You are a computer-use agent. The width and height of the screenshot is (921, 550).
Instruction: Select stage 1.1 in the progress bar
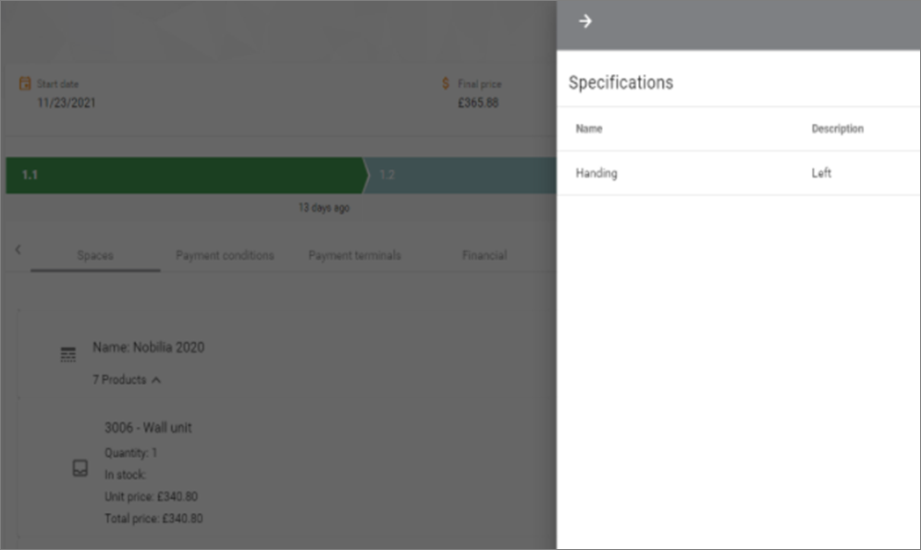point(186,175)
